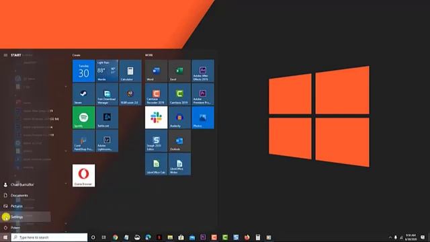The width and height of the screenshot is (430, 242).
Task: Open the green Camtasia taskbar icon
Action: [225, 237]
